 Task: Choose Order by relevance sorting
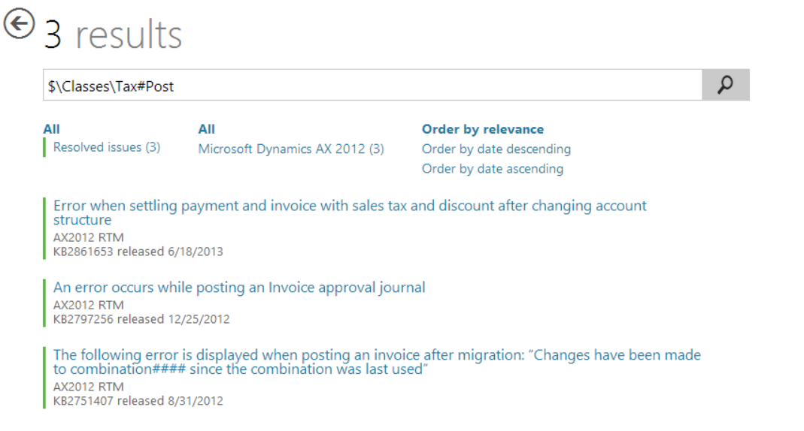pos(482,129)
